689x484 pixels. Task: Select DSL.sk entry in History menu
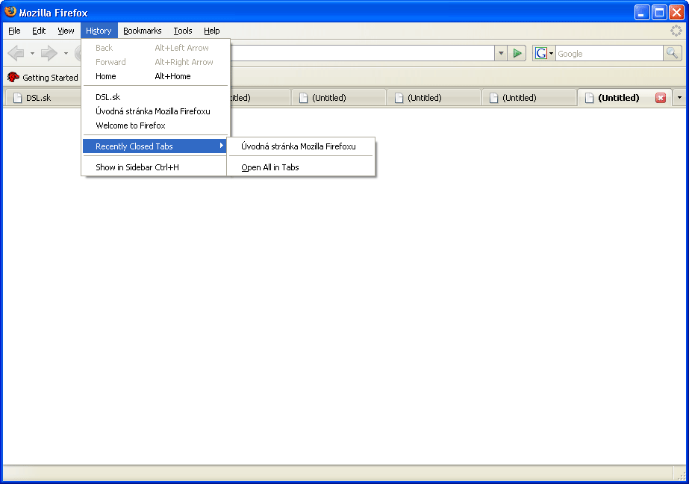point(155,97)
